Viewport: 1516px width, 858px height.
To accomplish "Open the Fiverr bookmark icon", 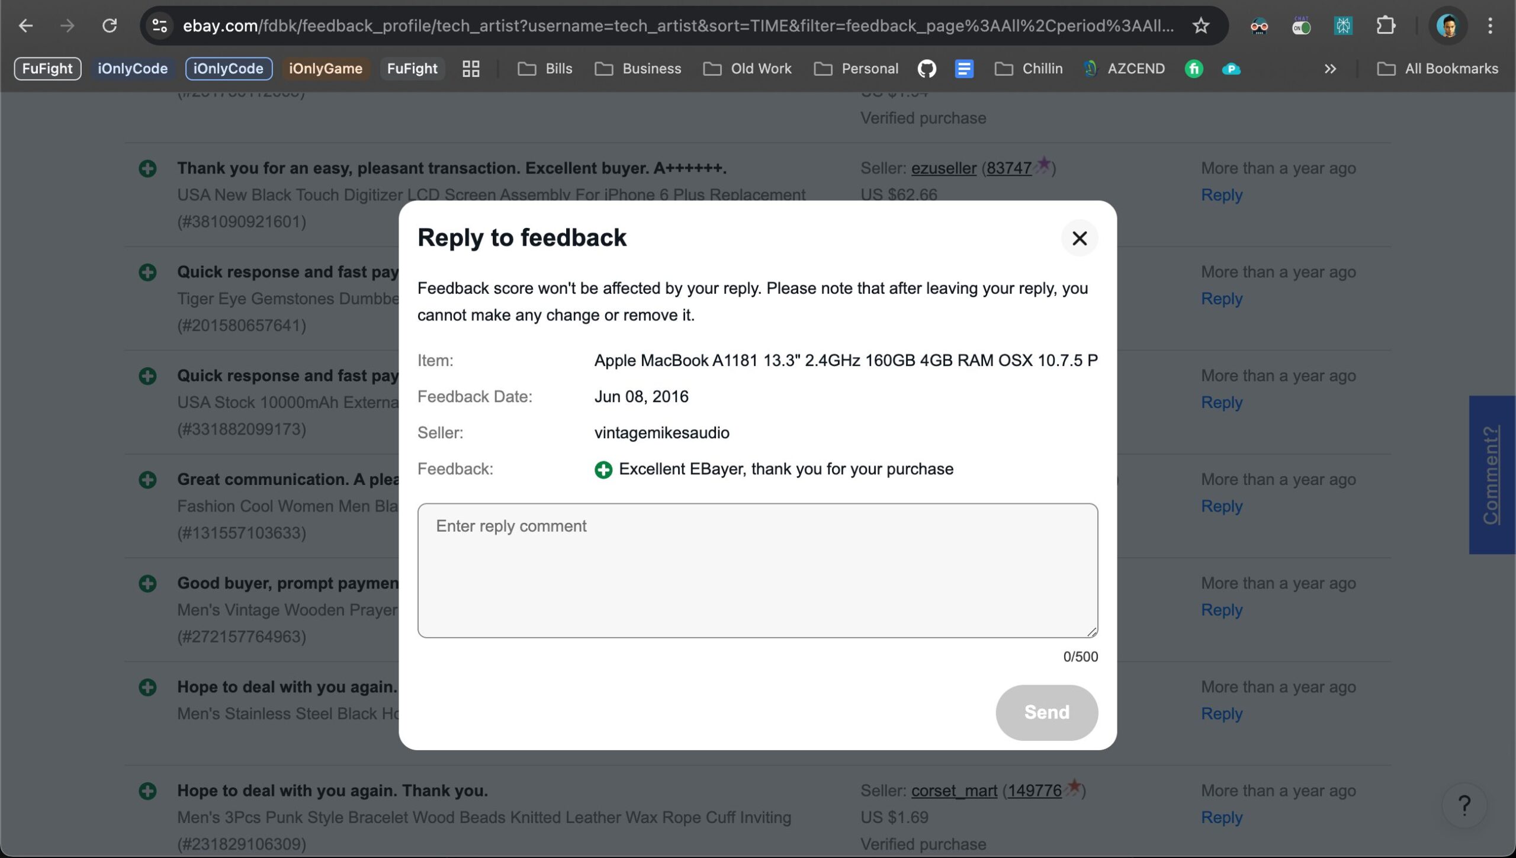I will 1194,69.
